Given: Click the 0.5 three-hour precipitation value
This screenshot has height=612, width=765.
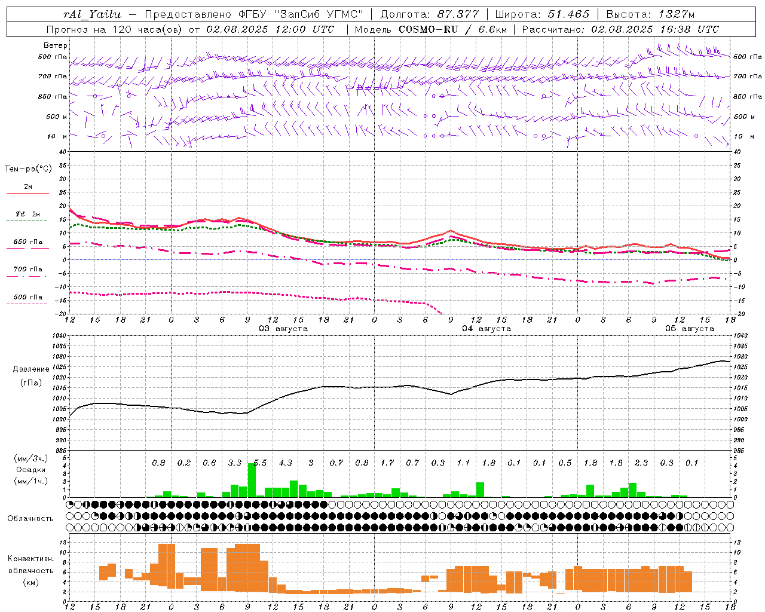Looking at the screenshot, I should pyautogui.click(x=565, y=463).
